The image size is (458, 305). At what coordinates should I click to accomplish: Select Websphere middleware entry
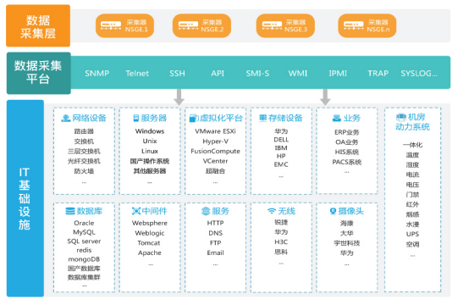(x=150, y=223)
